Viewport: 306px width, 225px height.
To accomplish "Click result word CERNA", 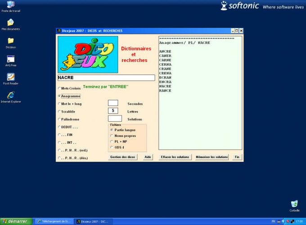I will pos(165,65).
